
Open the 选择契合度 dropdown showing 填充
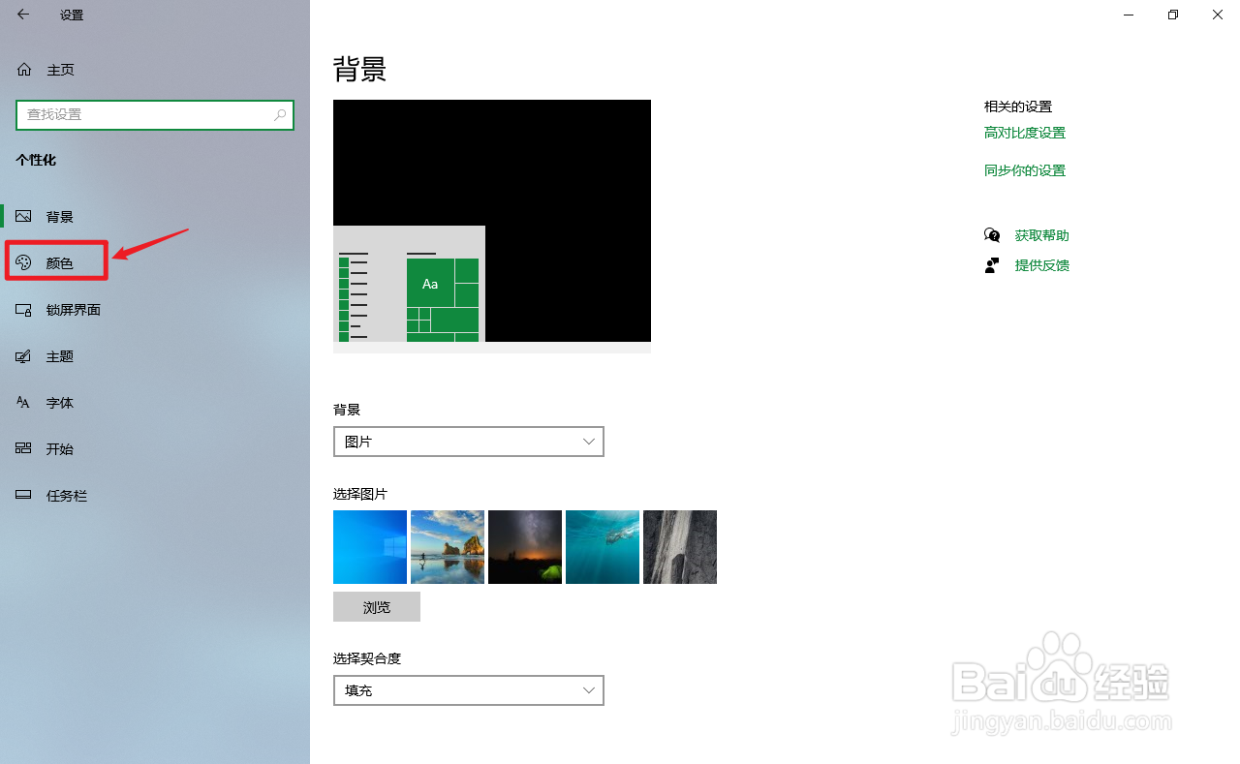tap(469, 690)
